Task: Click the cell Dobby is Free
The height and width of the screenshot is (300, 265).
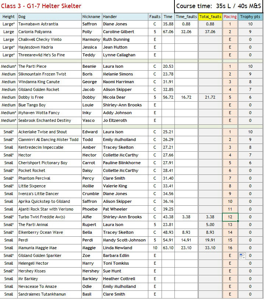Action: pos(49,97)
